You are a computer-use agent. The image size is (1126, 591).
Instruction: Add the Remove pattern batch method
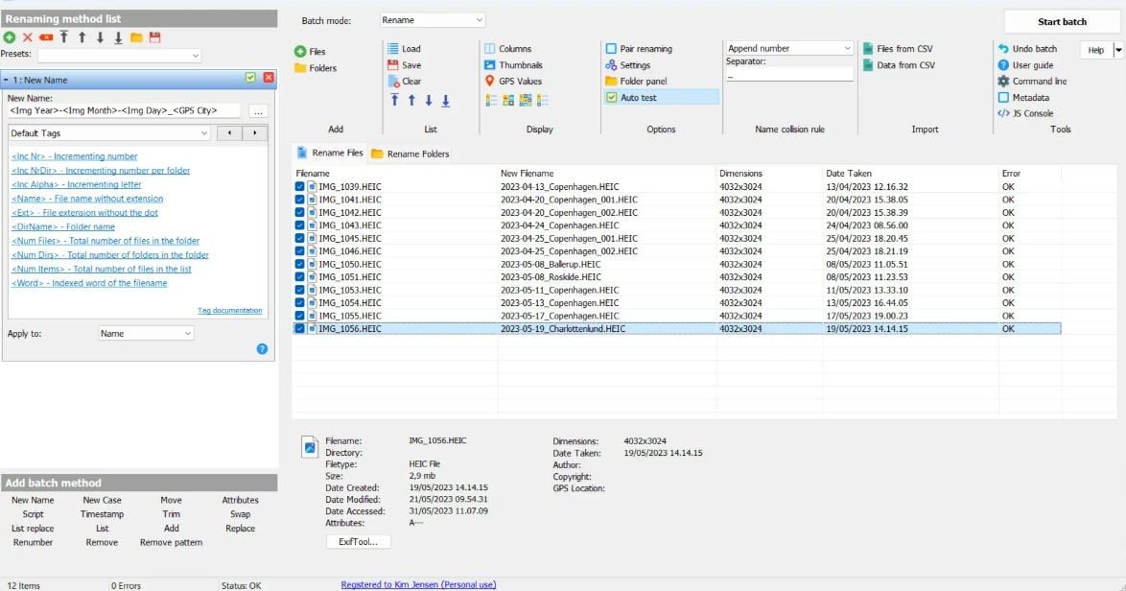click(171, 542)
